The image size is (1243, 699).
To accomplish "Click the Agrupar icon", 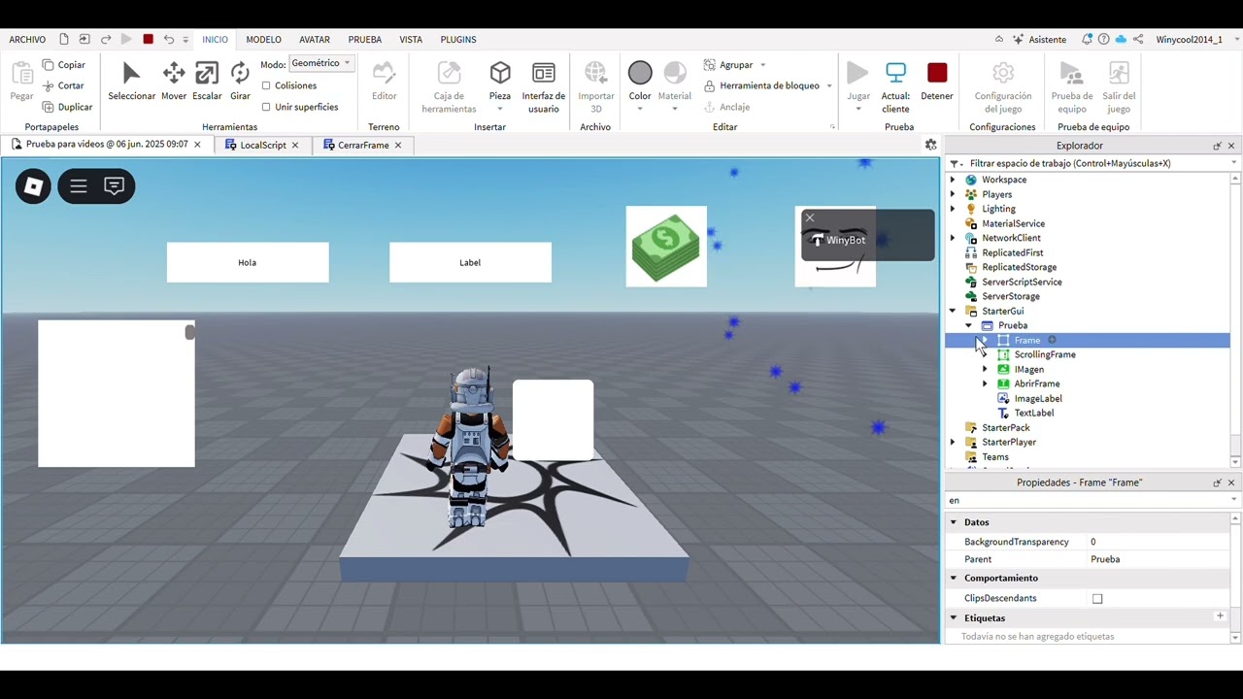I will pyautogui.click(x=710, y=64).
